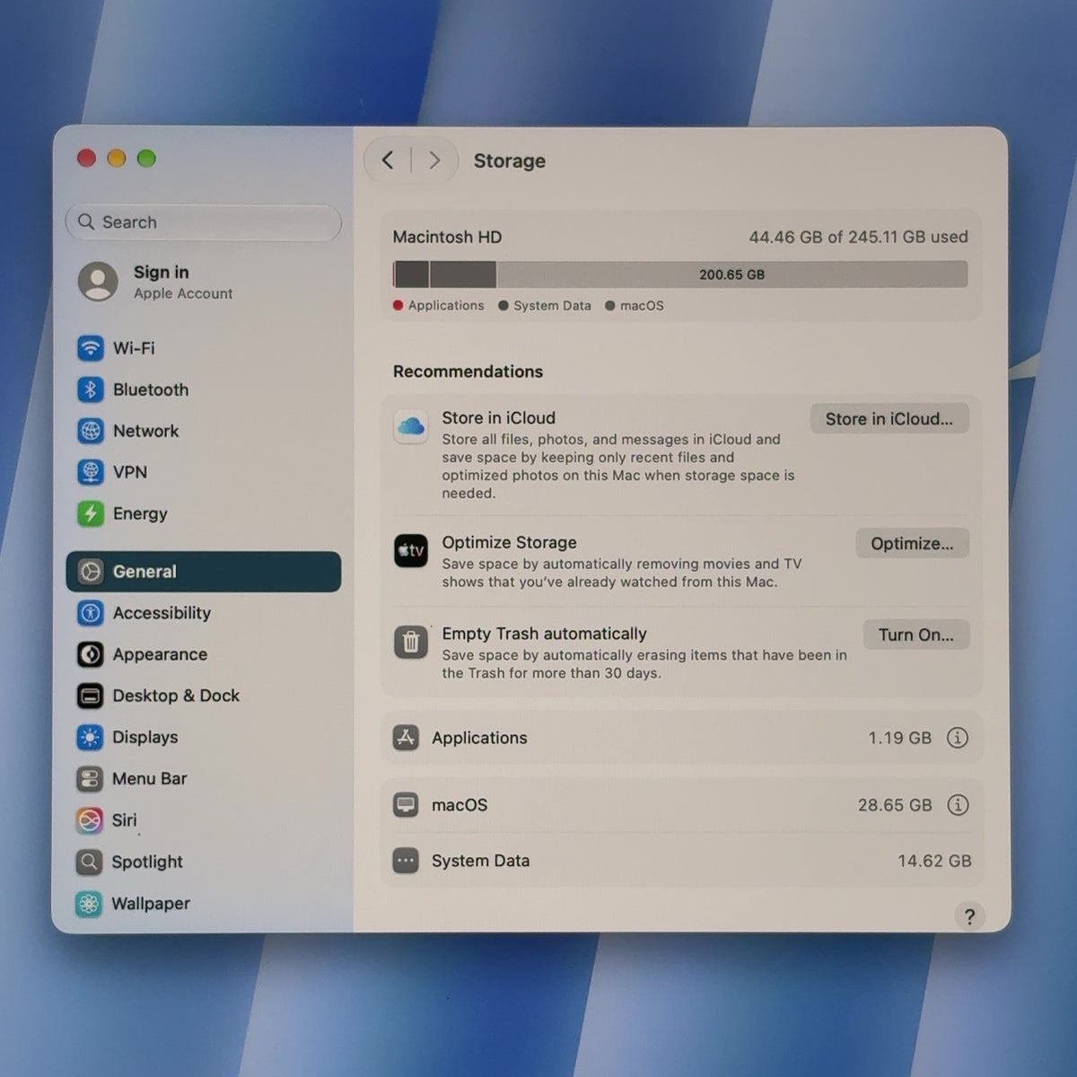The width and height of the screenshot is (1077, 1077).
Task: Show info for Applications storage
Action: pos(958,738)
